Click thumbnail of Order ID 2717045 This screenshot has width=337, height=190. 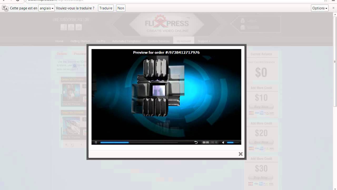71,125
